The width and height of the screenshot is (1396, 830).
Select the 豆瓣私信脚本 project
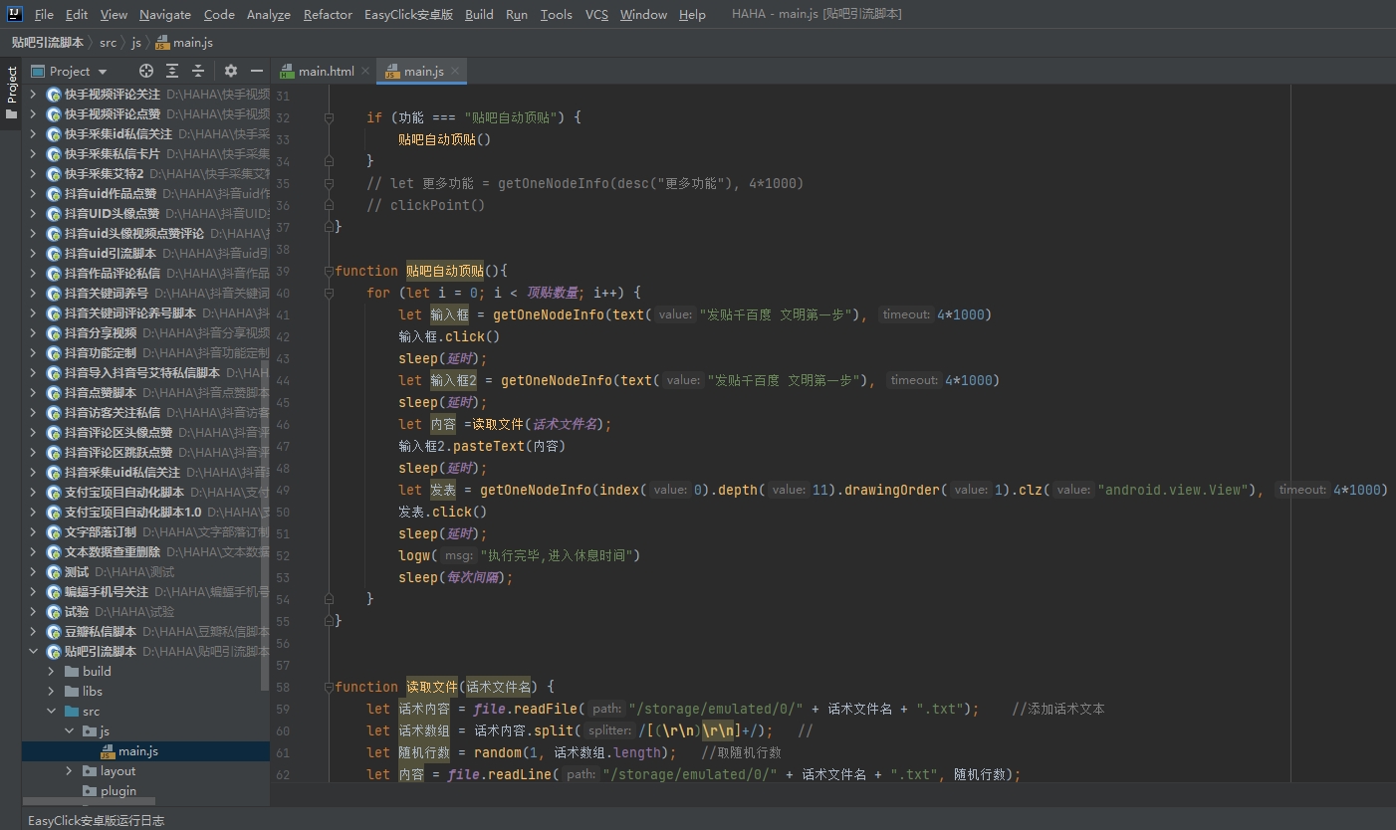pos(145,632)
